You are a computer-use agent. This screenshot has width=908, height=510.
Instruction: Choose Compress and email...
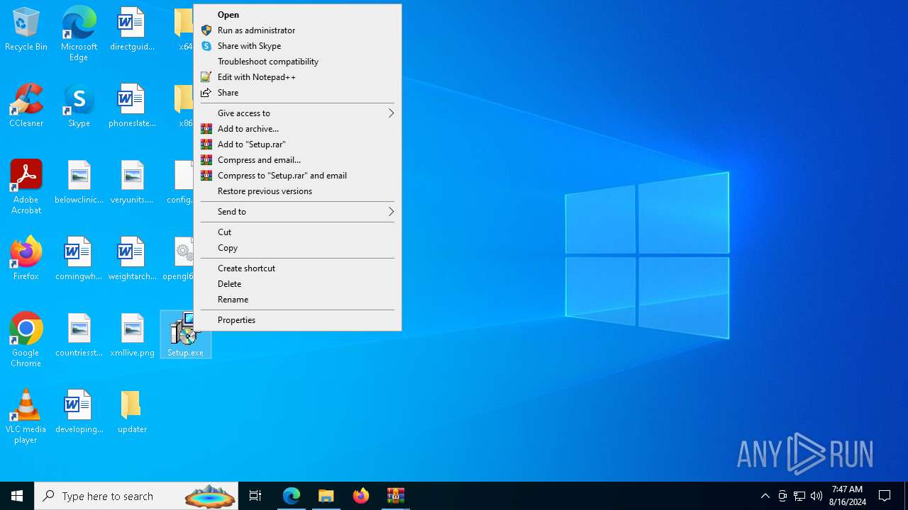coord(298,160)
